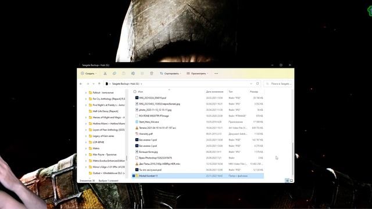
Task: Go back with the left arrow
Action: point(81,84)
